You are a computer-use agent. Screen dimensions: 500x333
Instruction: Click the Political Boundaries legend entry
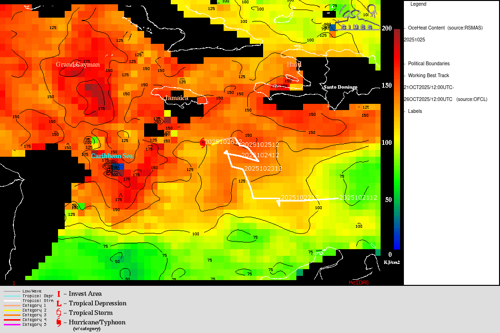point(429,64)
